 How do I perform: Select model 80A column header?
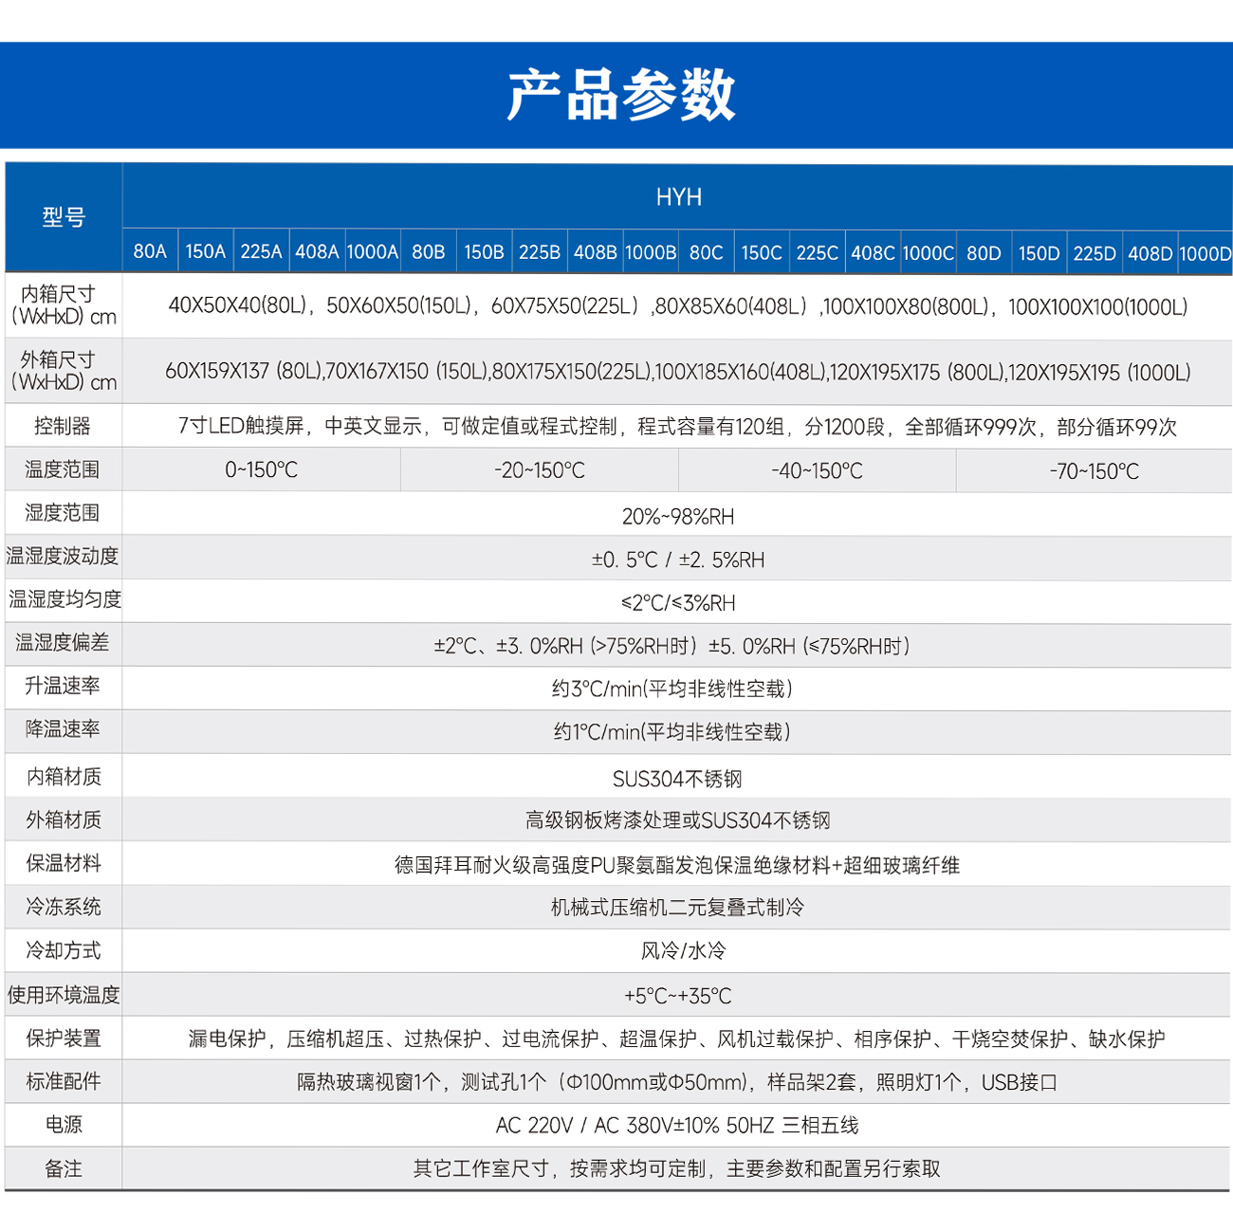tap(150, 251)
